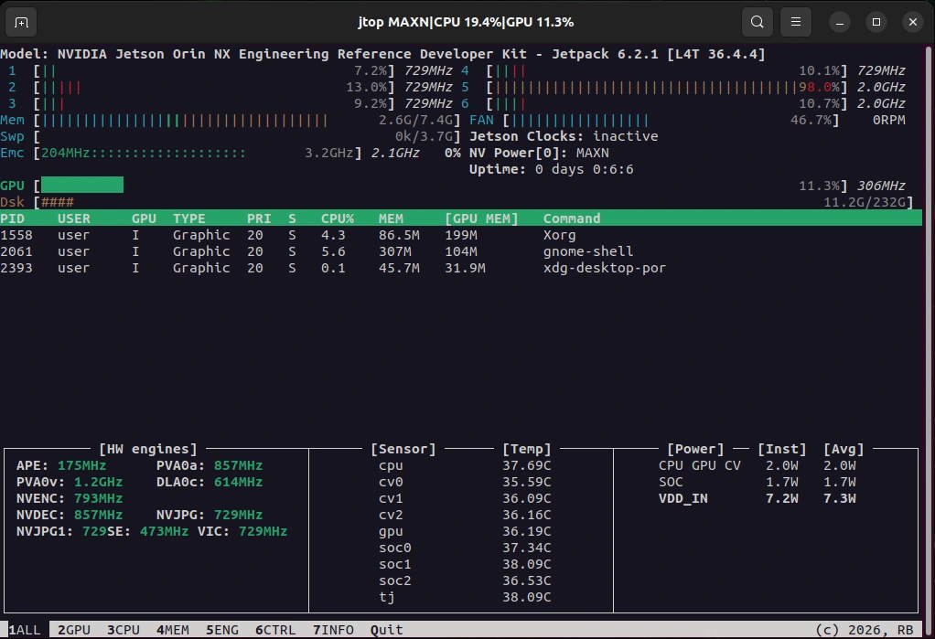Click the 98.0% CPU 5 usage value
This screenshot has width=935, height=639.
tap(819, 88)
